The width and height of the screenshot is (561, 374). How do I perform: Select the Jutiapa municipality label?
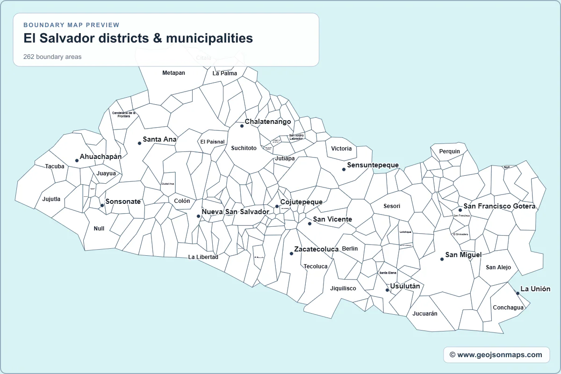click(x=285, y=158)
